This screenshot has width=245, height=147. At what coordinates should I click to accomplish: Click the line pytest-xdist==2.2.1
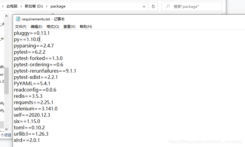click(36, 77)
